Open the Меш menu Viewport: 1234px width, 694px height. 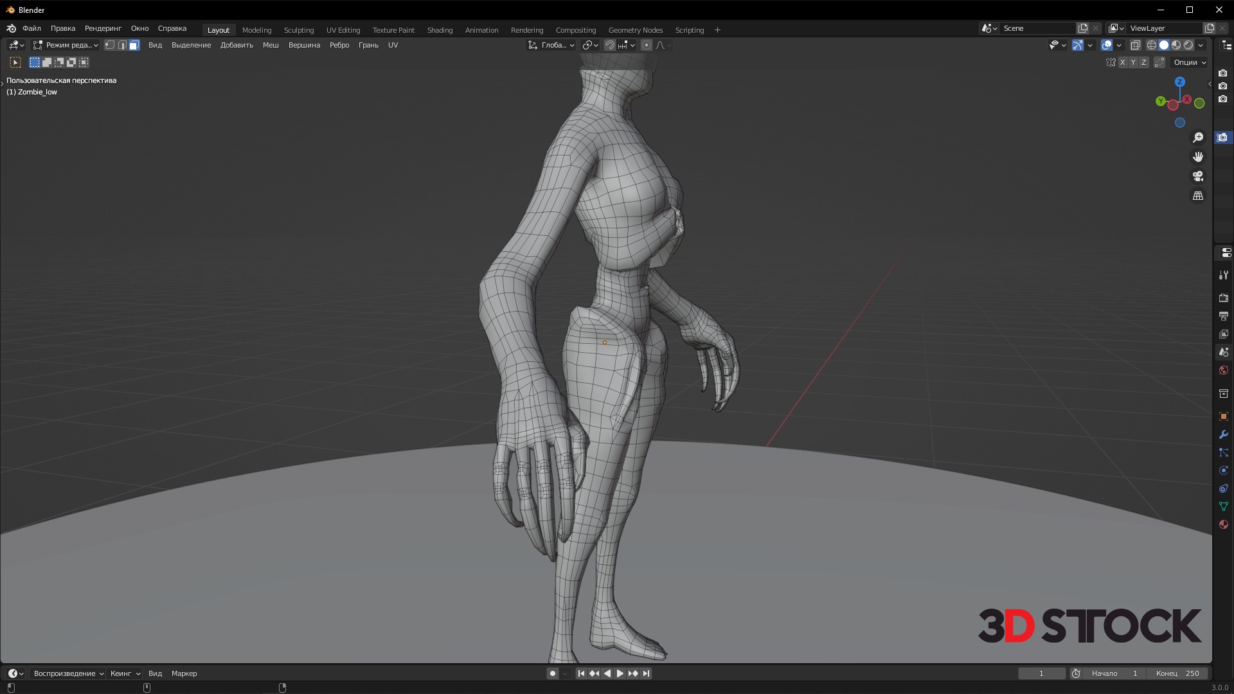271,45
